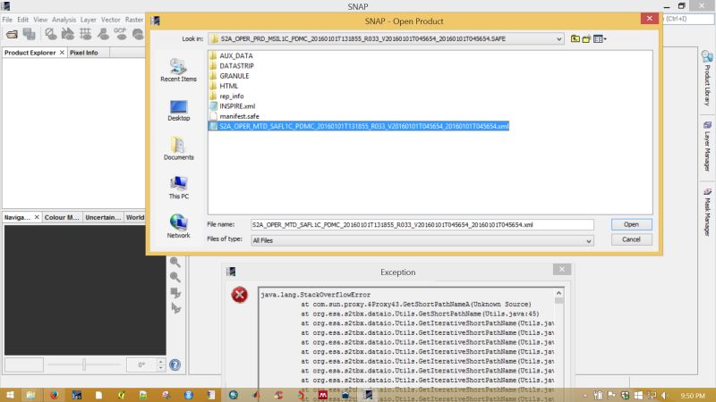The width and height of the screenshot is (716, 402).
Task: Select the DATASTRIP folder
Action: (x=232, y=65)
